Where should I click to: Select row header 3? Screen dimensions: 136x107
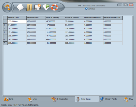point(5,29)
